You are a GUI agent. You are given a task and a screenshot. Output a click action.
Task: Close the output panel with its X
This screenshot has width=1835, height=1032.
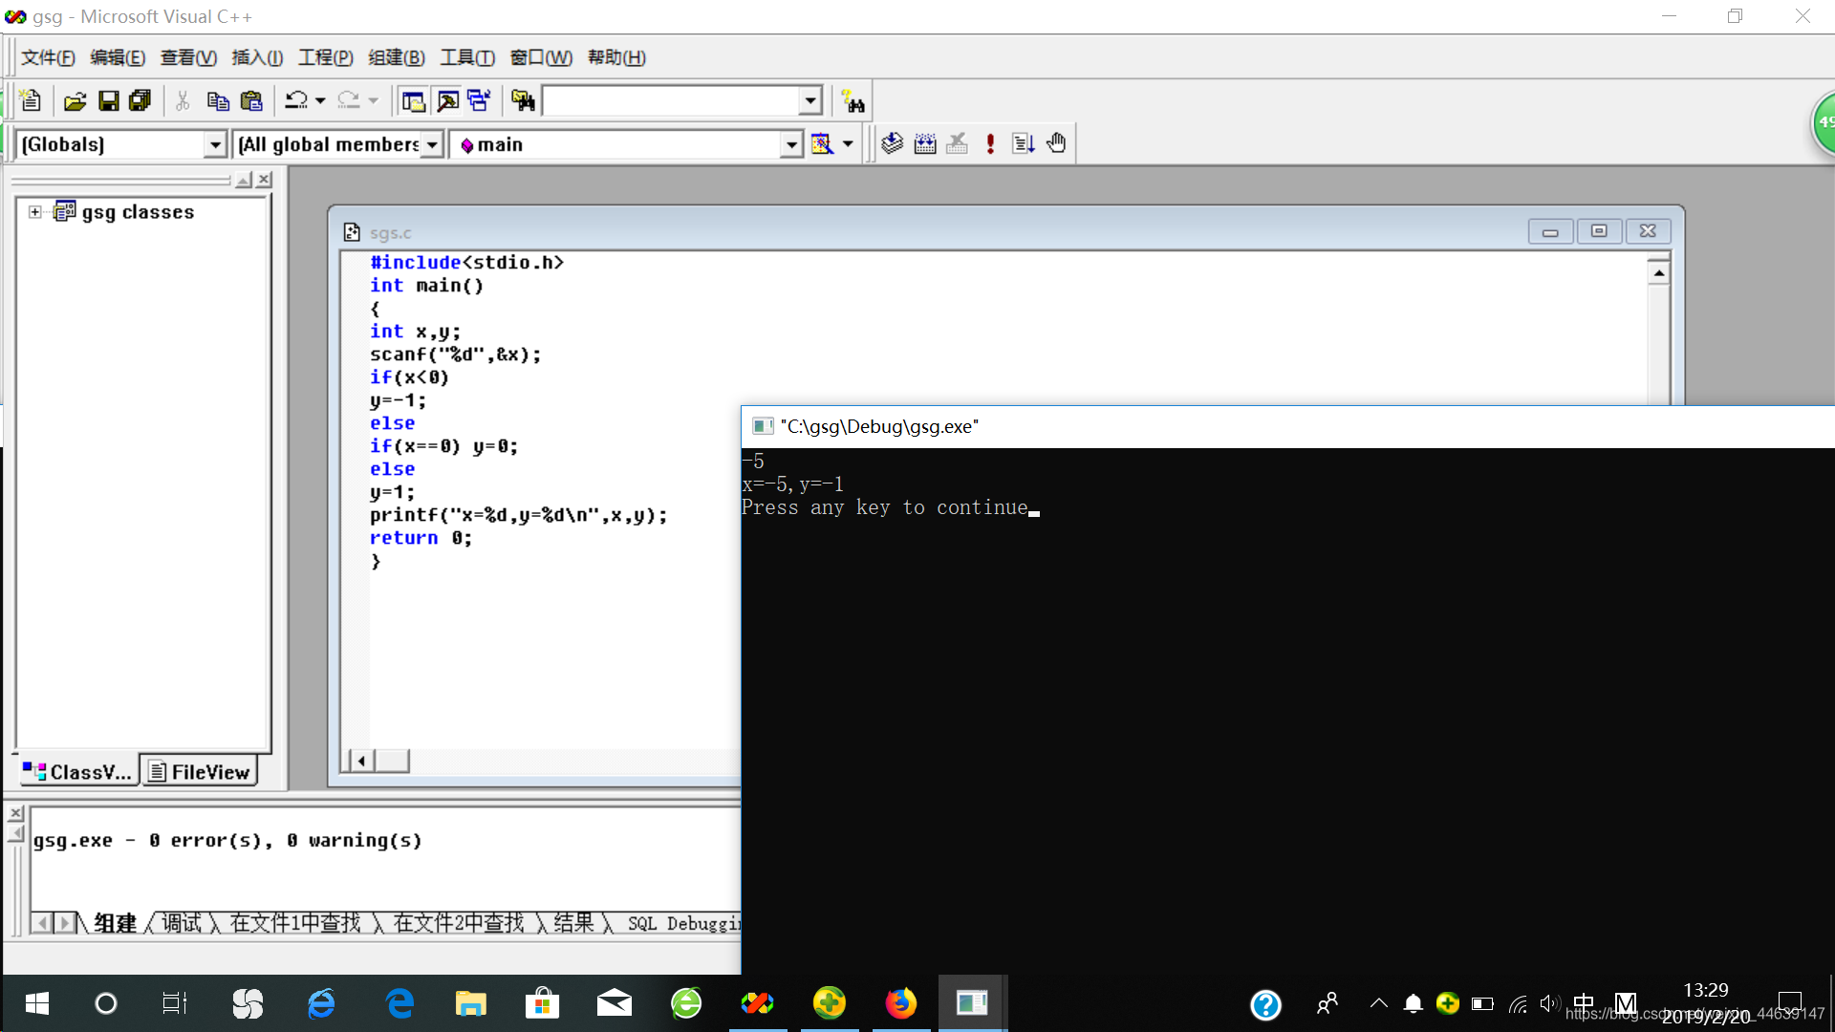click(x=15, y=813)
